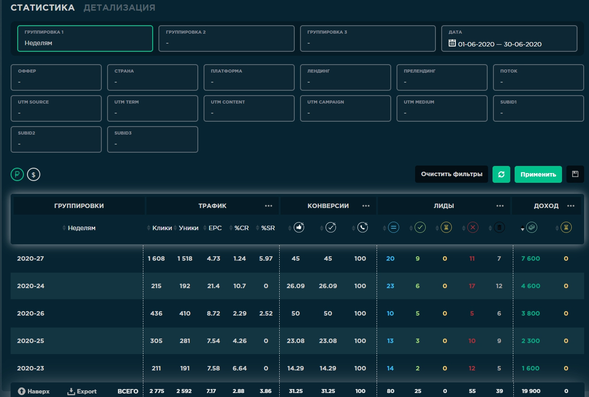
Task: Click the UTM Campaign filter field
Action: point(346,108)
